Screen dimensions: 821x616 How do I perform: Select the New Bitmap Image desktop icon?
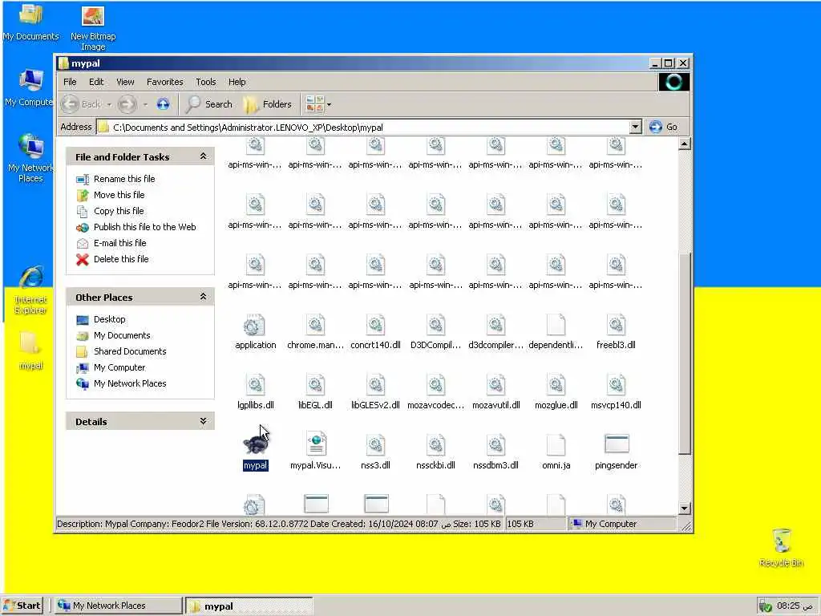[x=93, y=28]
